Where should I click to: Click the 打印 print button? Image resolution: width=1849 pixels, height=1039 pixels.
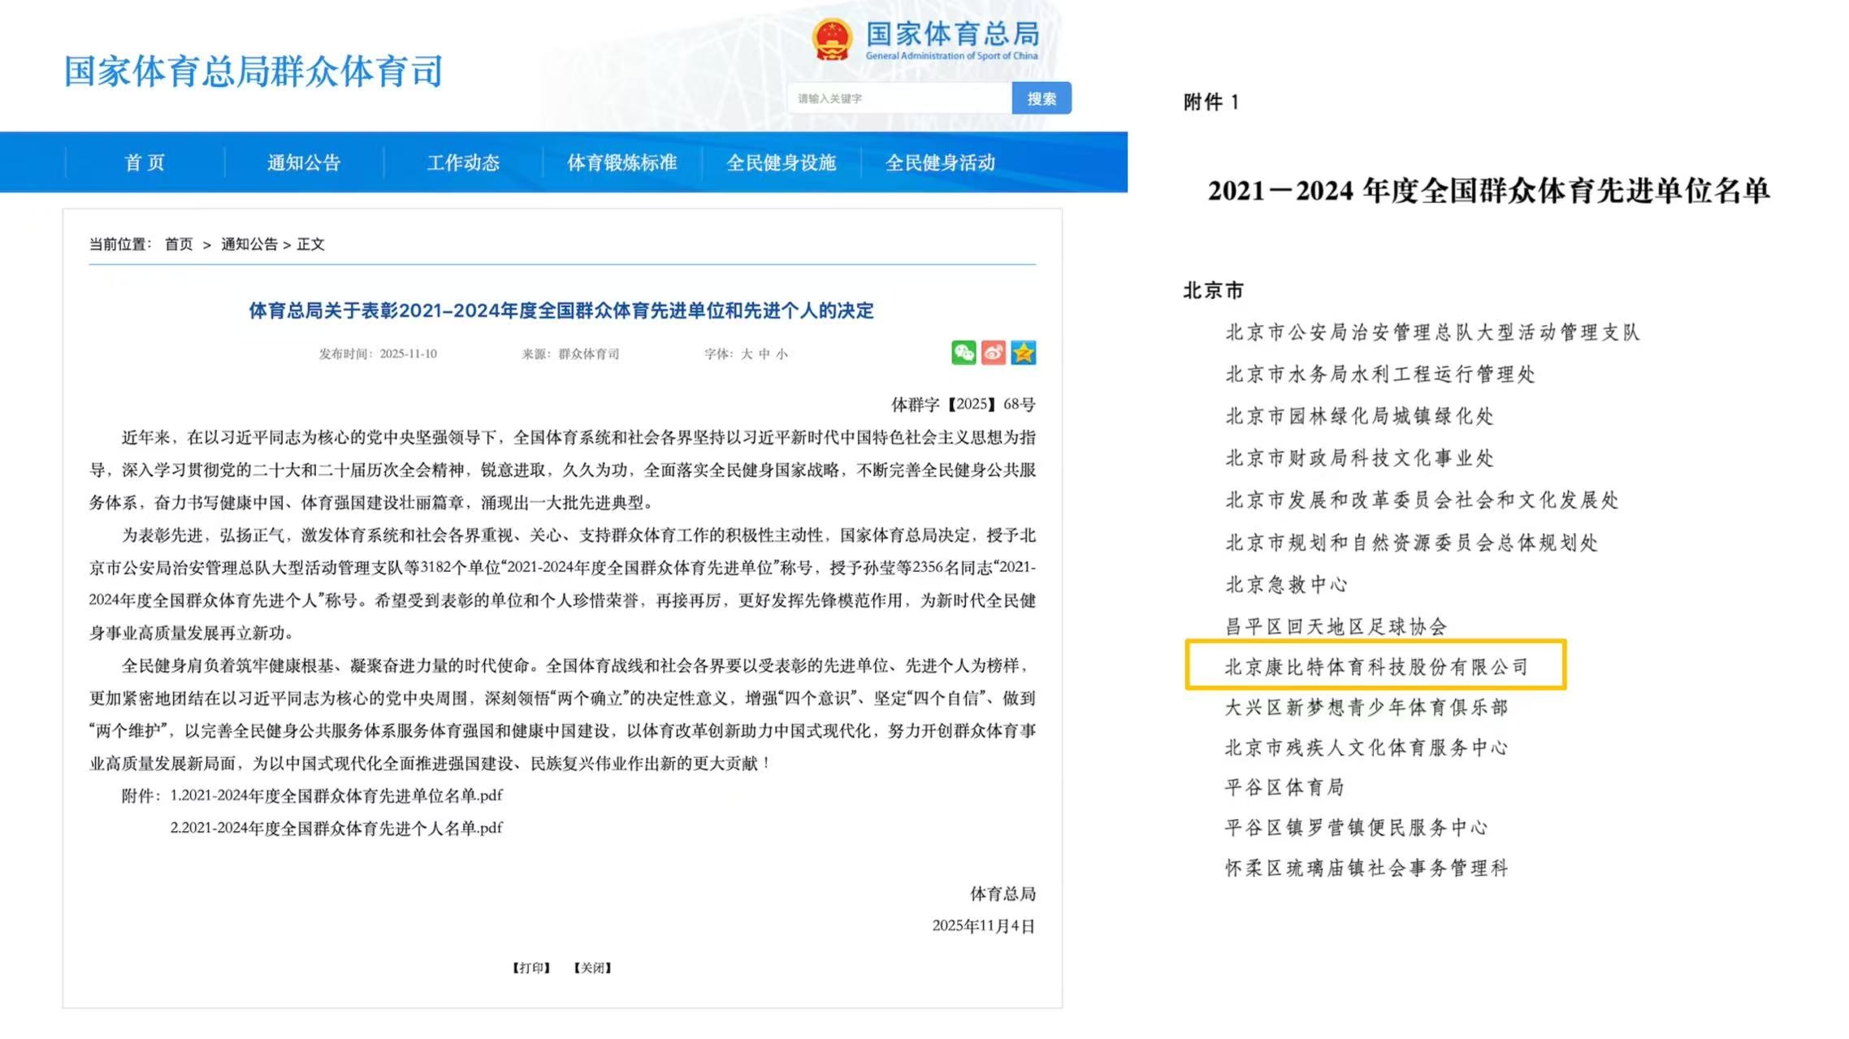[x=531, y=968]
